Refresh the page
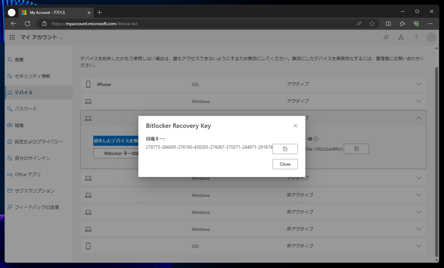This screenshot has width=444, height=268. [27, 24]
